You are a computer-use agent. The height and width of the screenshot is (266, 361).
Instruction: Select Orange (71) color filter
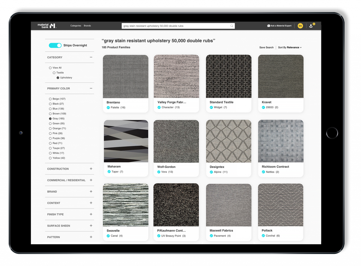pyautogui.click(x=50, y=129)
